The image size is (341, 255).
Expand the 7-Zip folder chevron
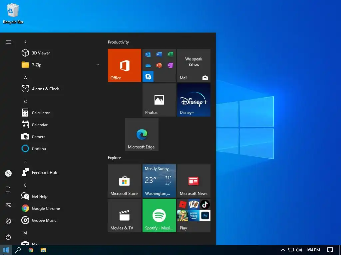[x=98, y=65]
